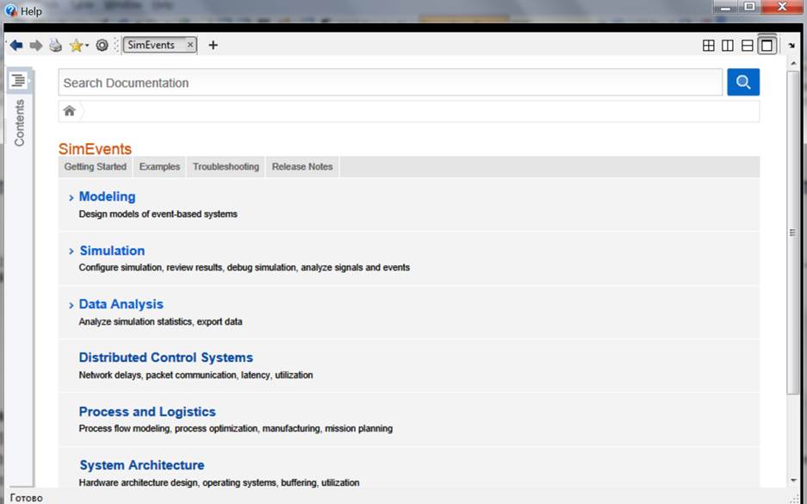
Task: Focus the Search Documentation field
Action: pos(390,83)
